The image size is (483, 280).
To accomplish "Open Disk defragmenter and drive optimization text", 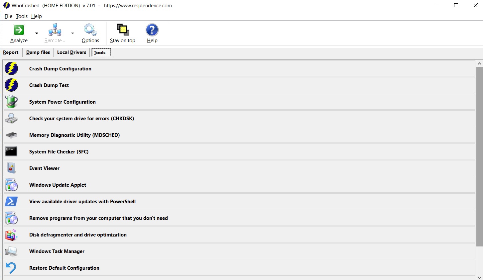I will (78, 235).
